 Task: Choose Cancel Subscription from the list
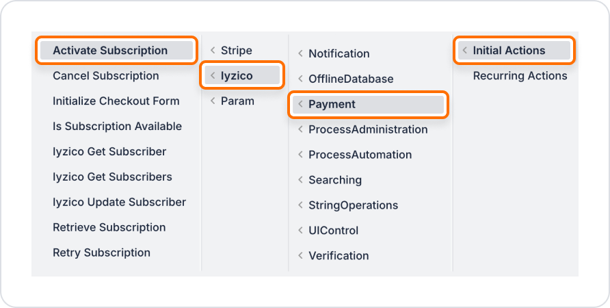106,75
